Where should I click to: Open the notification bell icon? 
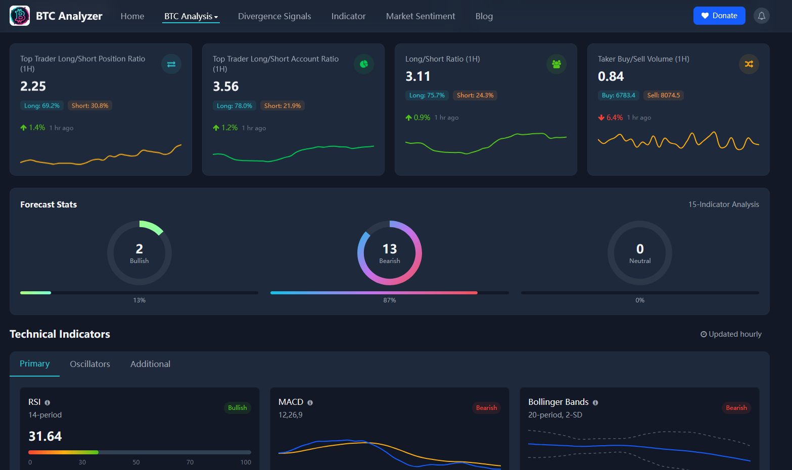point(762,16)
